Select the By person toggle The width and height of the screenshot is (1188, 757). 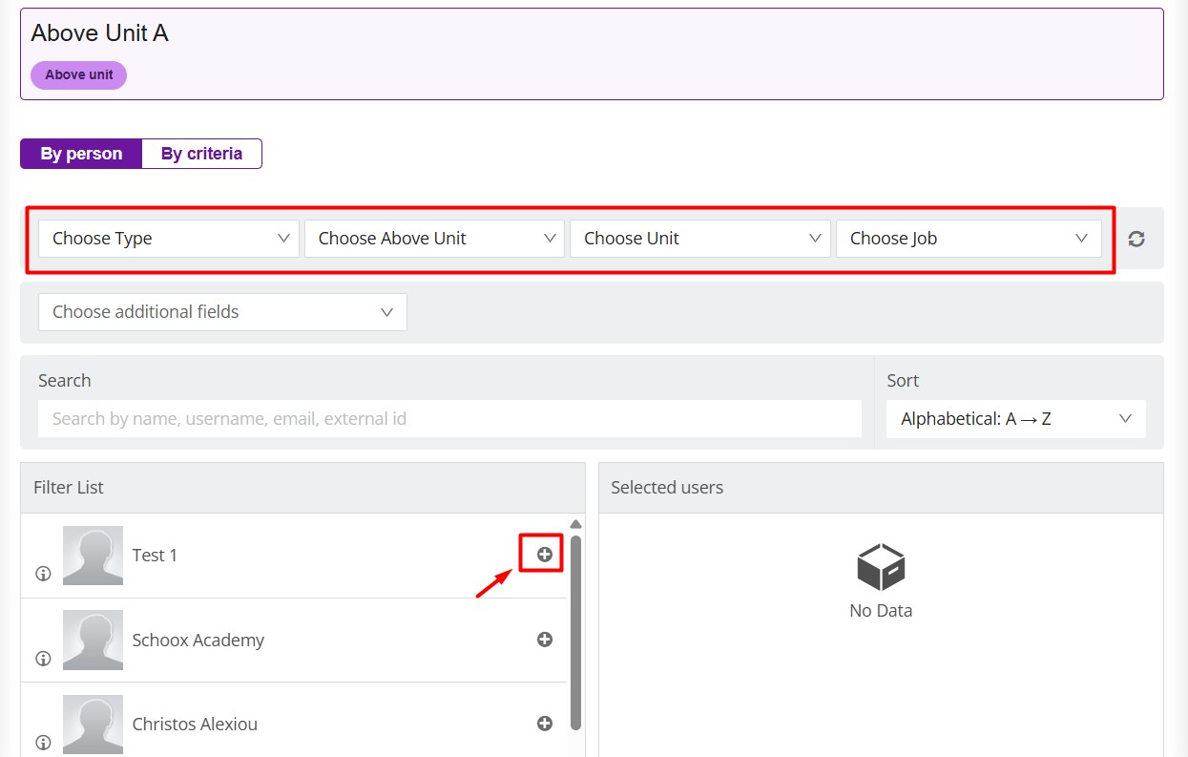81,154
